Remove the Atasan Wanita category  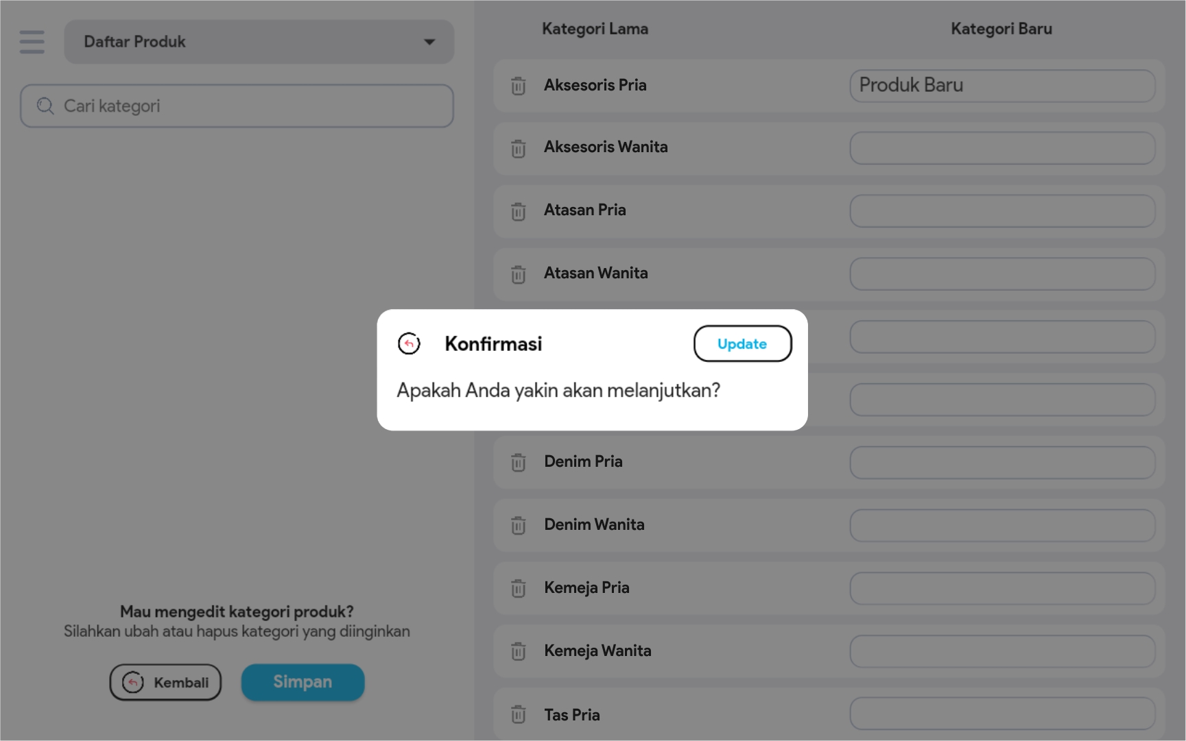[x=518, y=274]
